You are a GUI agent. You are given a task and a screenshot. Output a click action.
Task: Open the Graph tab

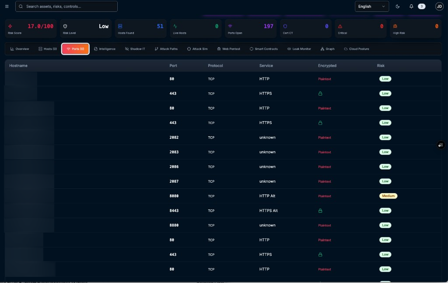327,49
